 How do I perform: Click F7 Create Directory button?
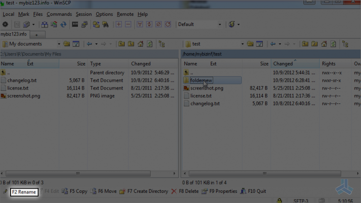point(144,191)
